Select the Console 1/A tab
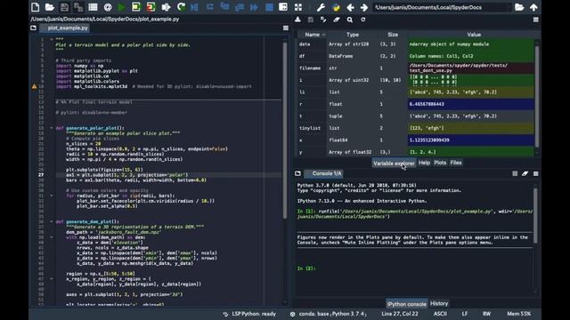This screenshot has height=320, width=570. click(324, 173)
